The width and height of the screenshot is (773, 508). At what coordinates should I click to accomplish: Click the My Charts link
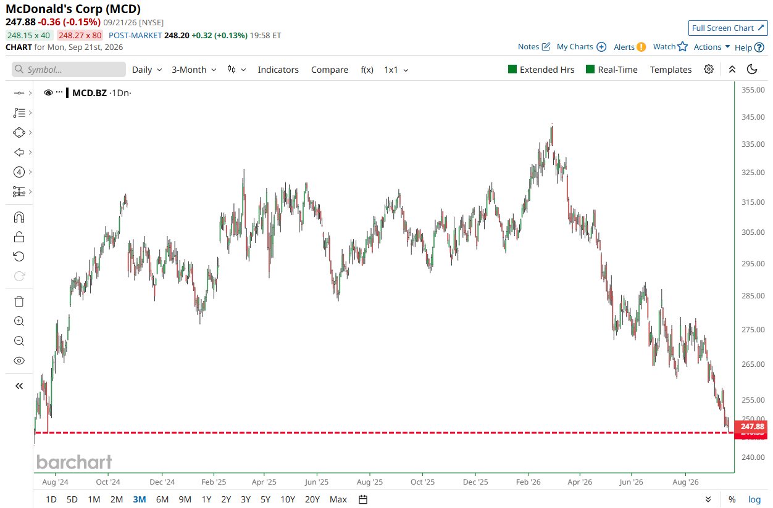(x=575, y=47)
